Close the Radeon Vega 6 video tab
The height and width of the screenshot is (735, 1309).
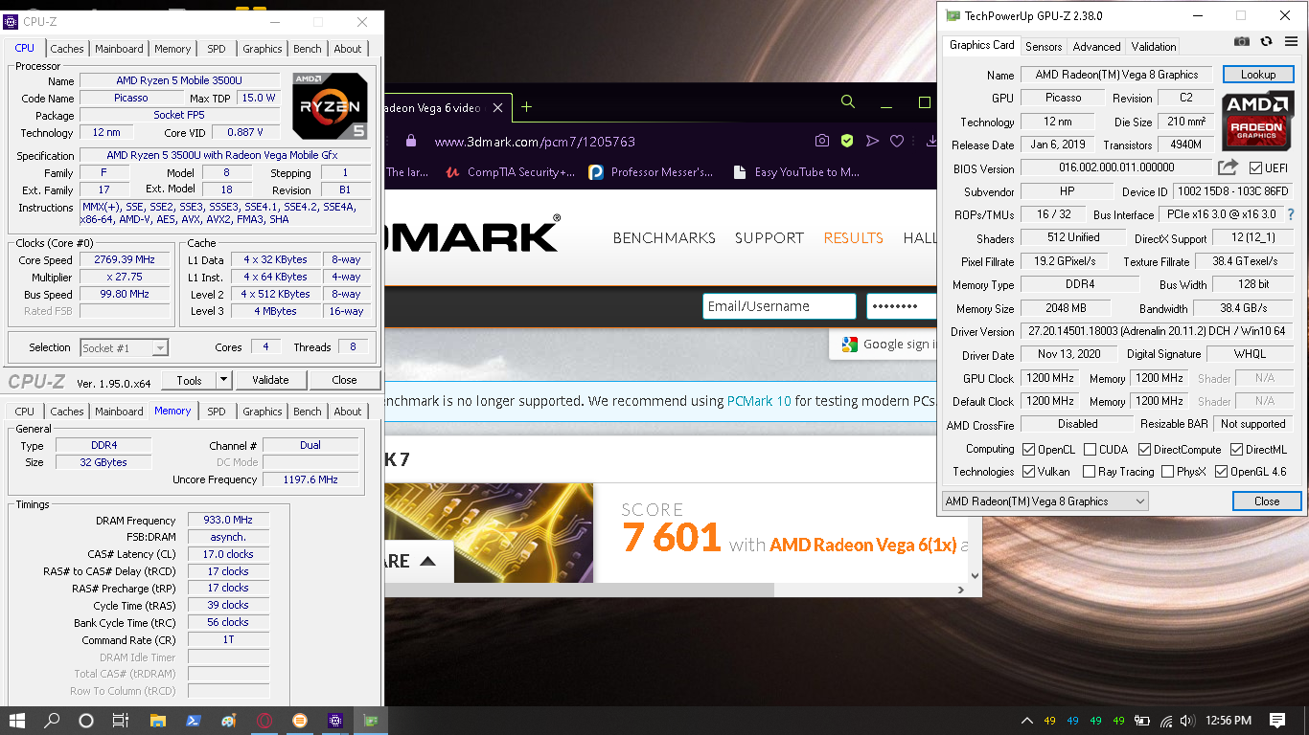point(498,107)
